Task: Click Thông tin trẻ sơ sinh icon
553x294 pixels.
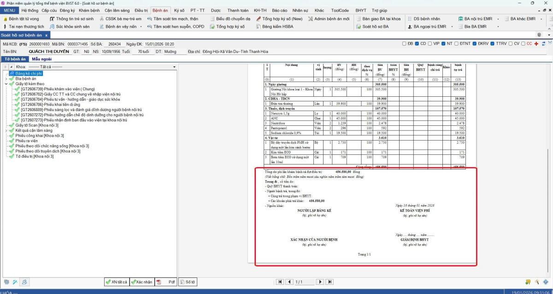Action: 52,19
